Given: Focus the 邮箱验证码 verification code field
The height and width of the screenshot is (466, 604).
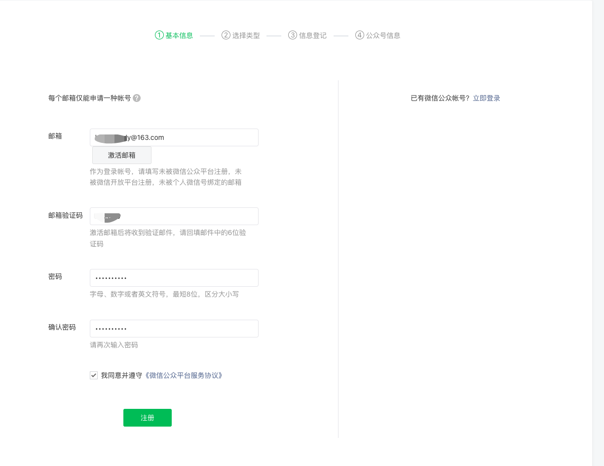Looking at the screenshot, I should [174, 216].
